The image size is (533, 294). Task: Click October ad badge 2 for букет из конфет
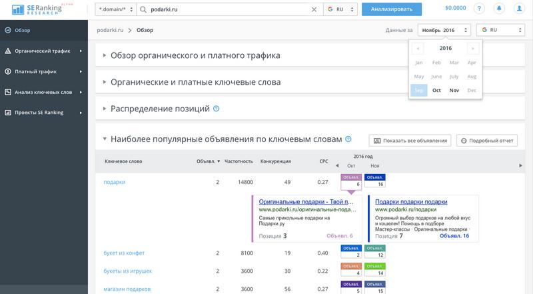[351, 251]
